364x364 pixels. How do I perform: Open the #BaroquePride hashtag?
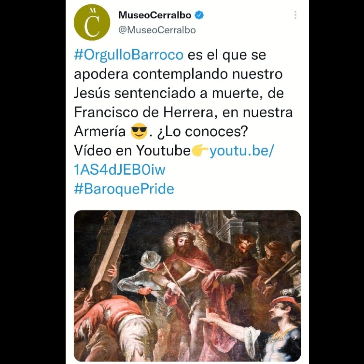124,189
